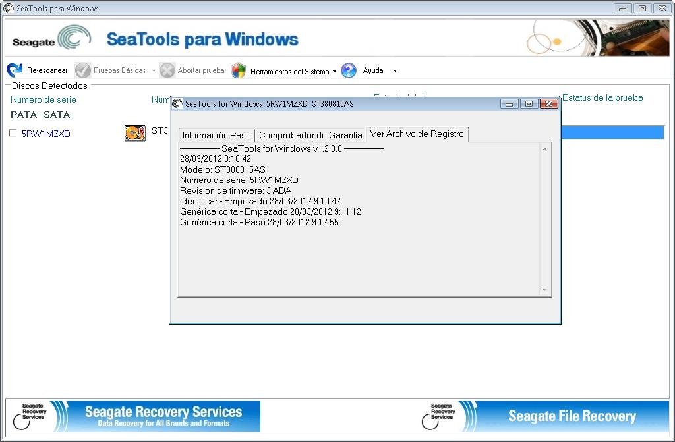Open the Comprobador de Garantía tab
The height and width of the screenshot is (442, 675).
click(x=310, y=135)
